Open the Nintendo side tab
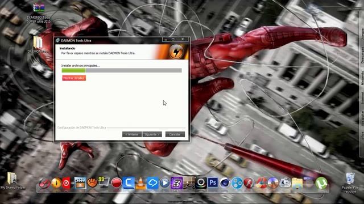The height and width of the screenshot is (204, 364). point(362,78)
